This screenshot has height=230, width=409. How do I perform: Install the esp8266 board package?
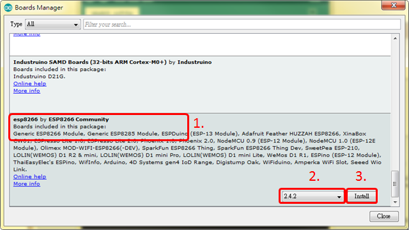coord(362,196)
